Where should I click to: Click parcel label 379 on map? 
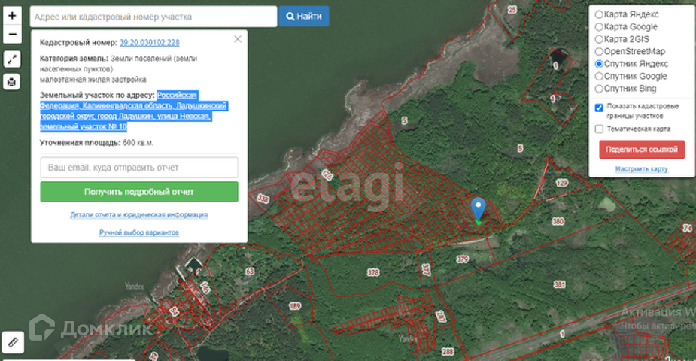click(462, 259)
